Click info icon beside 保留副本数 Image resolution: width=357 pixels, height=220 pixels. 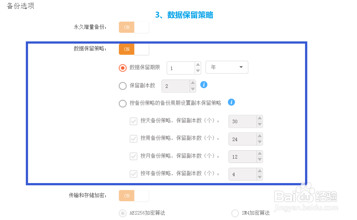[204, 85]
